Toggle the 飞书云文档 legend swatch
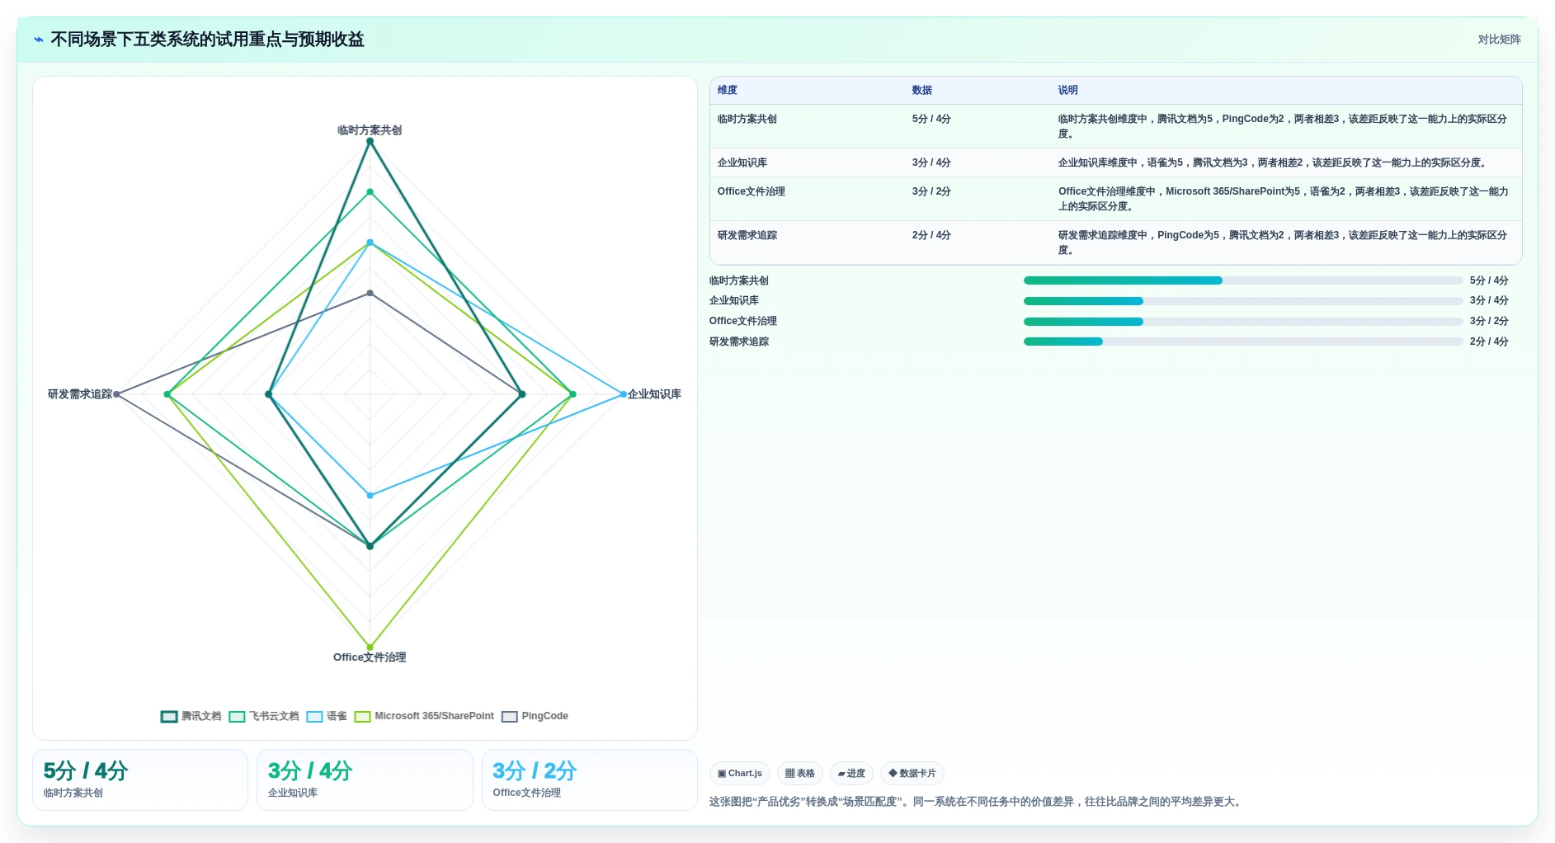This screenshot has height=843, width=1555. pyautogui.click(x=237, y=716)
